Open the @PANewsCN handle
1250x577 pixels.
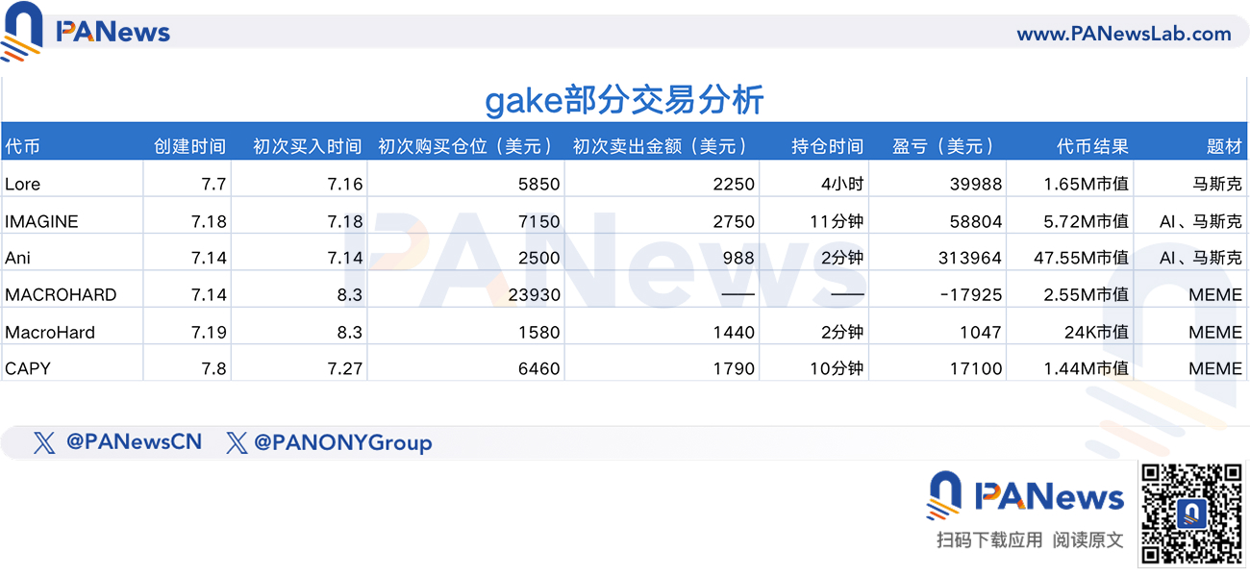tap(134, 442)
